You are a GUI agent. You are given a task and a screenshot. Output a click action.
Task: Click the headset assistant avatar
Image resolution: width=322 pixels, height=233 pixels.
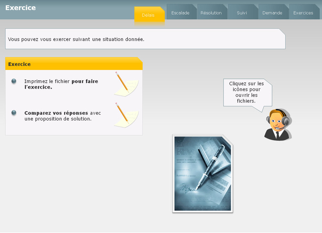278,125
